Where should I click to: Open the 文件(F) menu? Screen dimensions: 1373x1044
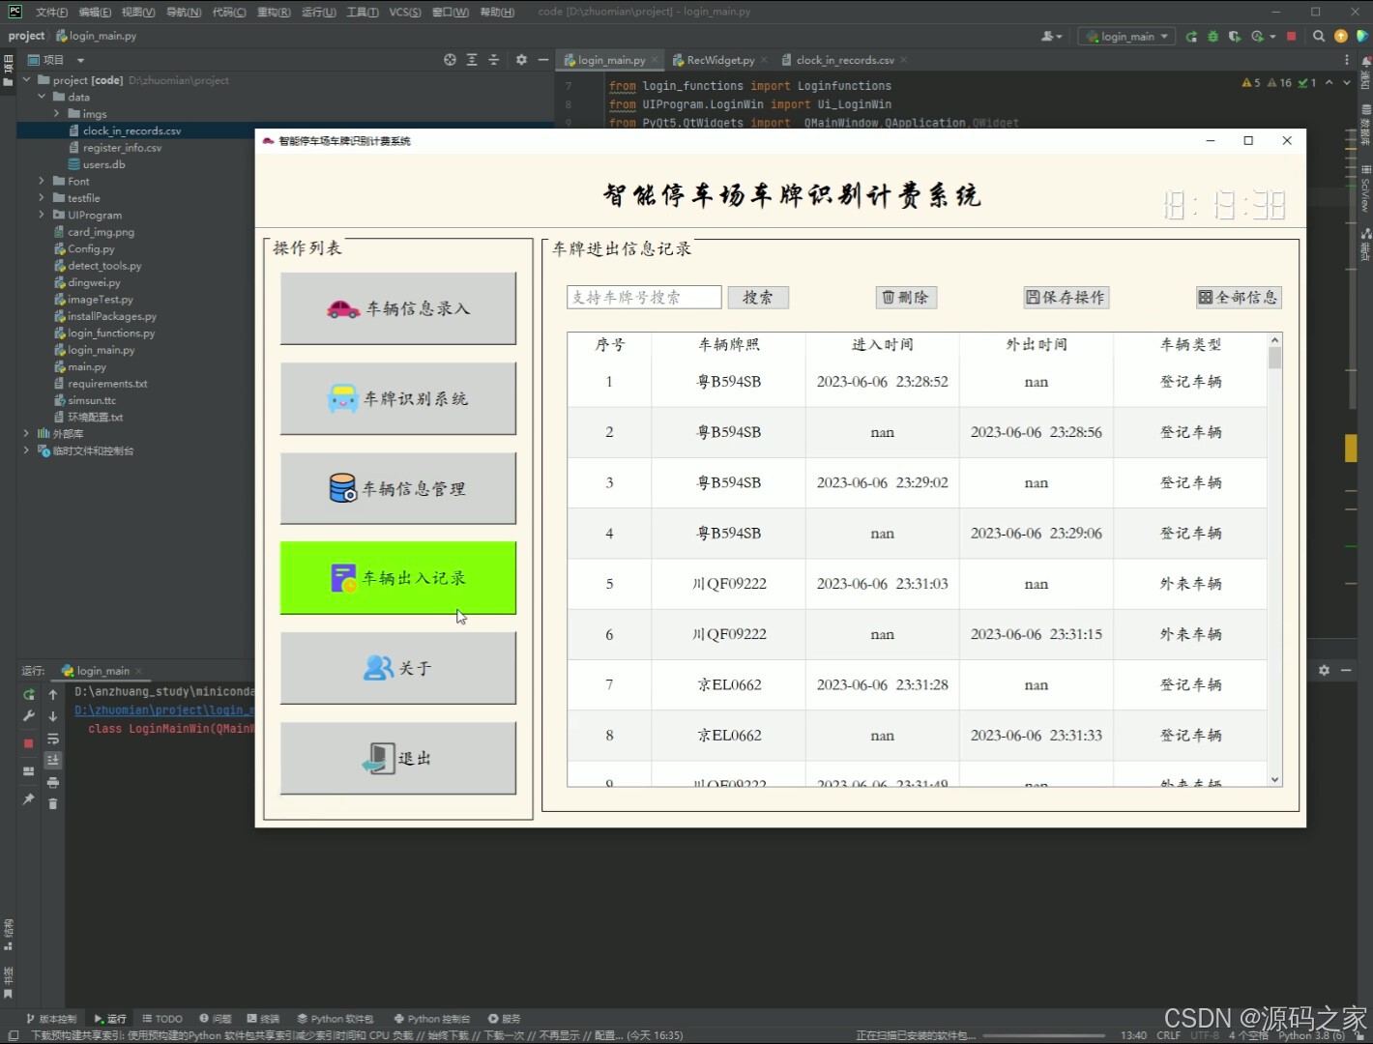coord(51,12)
